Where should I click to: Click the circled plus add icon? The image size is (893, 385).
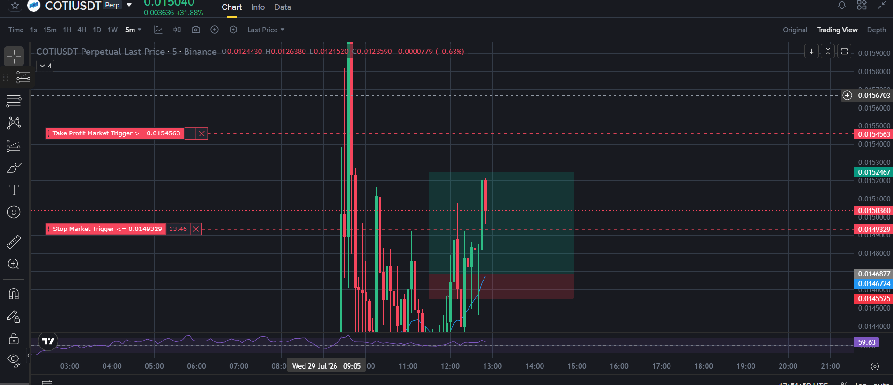(215, 30)
